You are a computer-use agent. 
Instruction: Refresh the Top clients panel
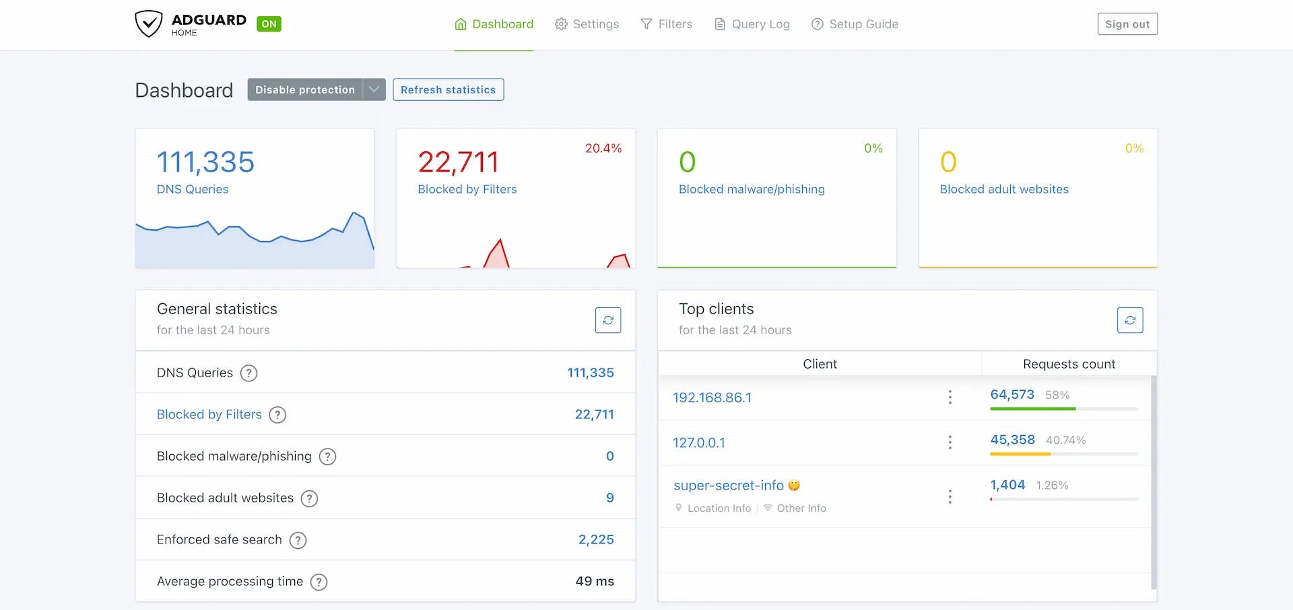pos(1130,320)
